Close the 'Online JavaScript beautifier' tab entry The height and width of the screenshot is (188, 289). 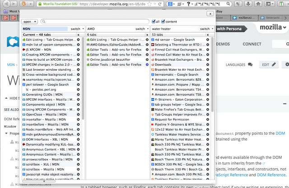pyautogui.click(x=147, y=60)
